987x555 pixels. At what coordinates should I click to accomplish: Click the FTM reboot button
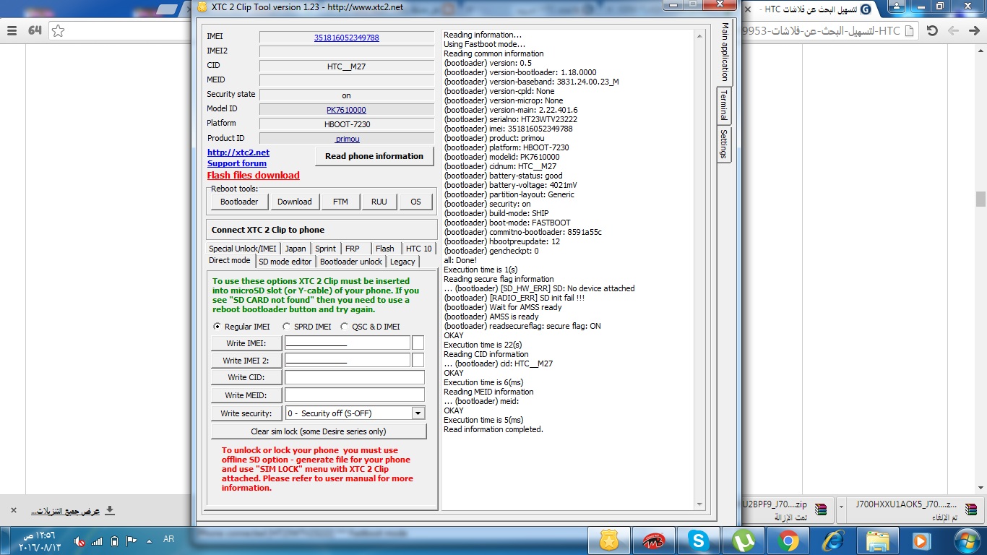[x=340, y=202]
